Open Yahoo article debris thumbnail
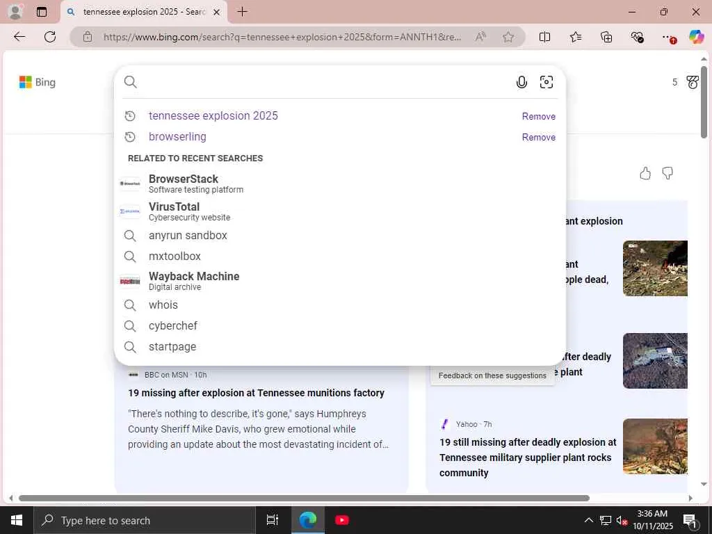The image size is (712, 534). click(655, 446)
